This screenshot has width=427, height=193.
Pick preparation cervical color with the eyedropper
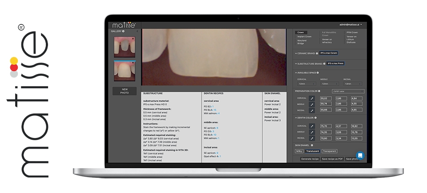click(312, 98)
